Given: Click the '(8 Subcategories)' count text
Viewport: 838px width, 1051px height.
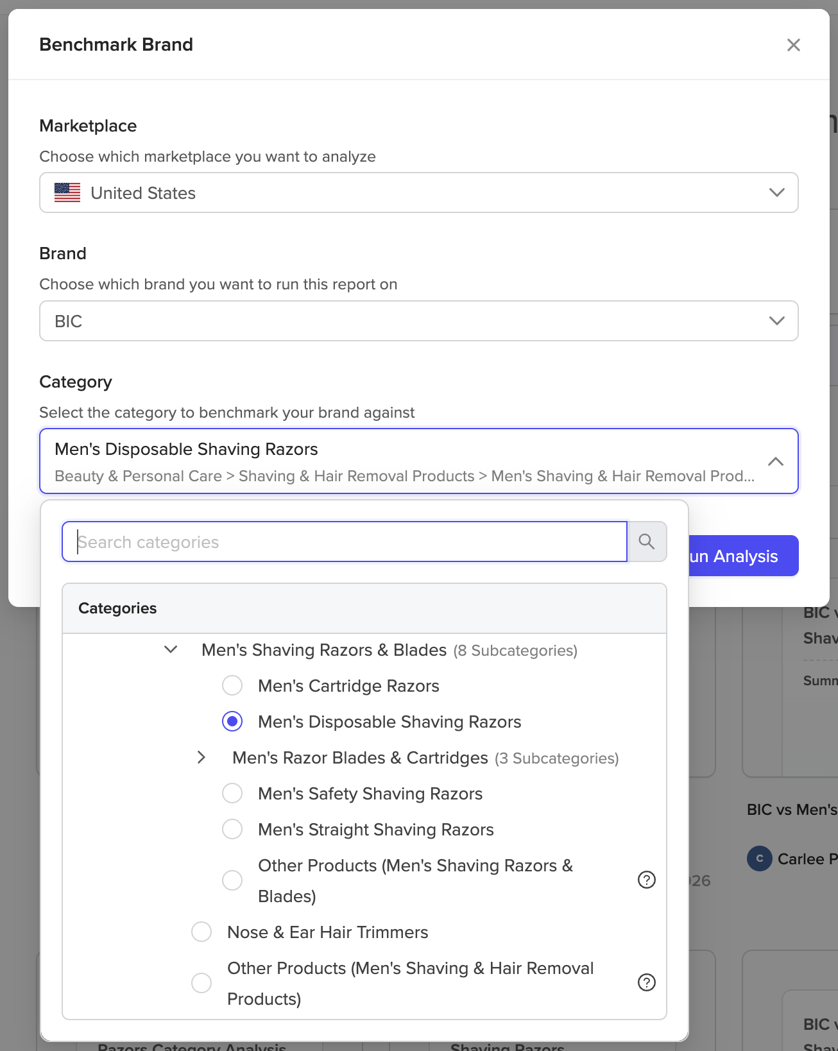Looking at the screenshot, I should pyautogui.click(x=515, y=651).
